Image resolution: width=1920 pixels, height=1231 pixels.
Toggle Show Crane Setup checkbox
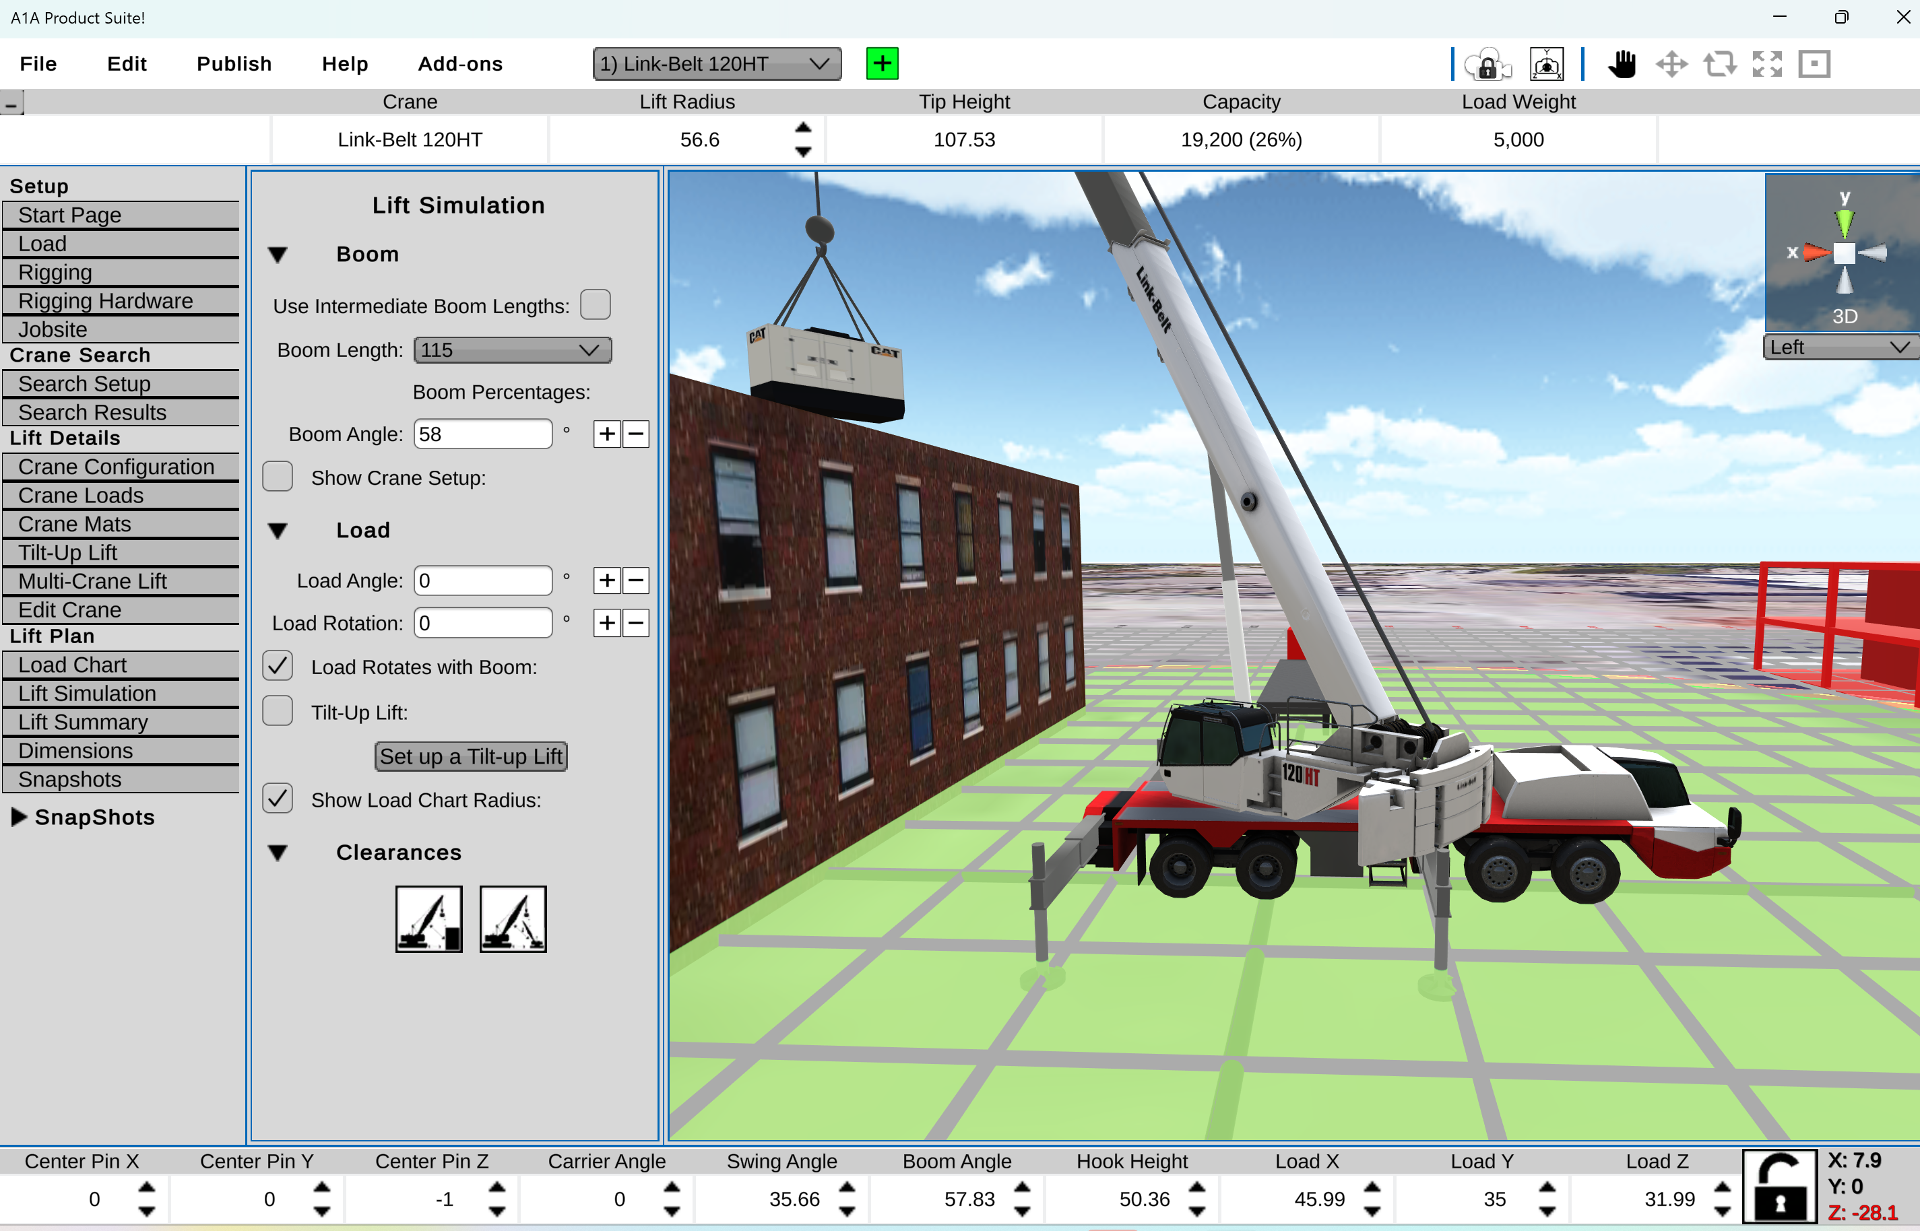[x=278, y=476]
